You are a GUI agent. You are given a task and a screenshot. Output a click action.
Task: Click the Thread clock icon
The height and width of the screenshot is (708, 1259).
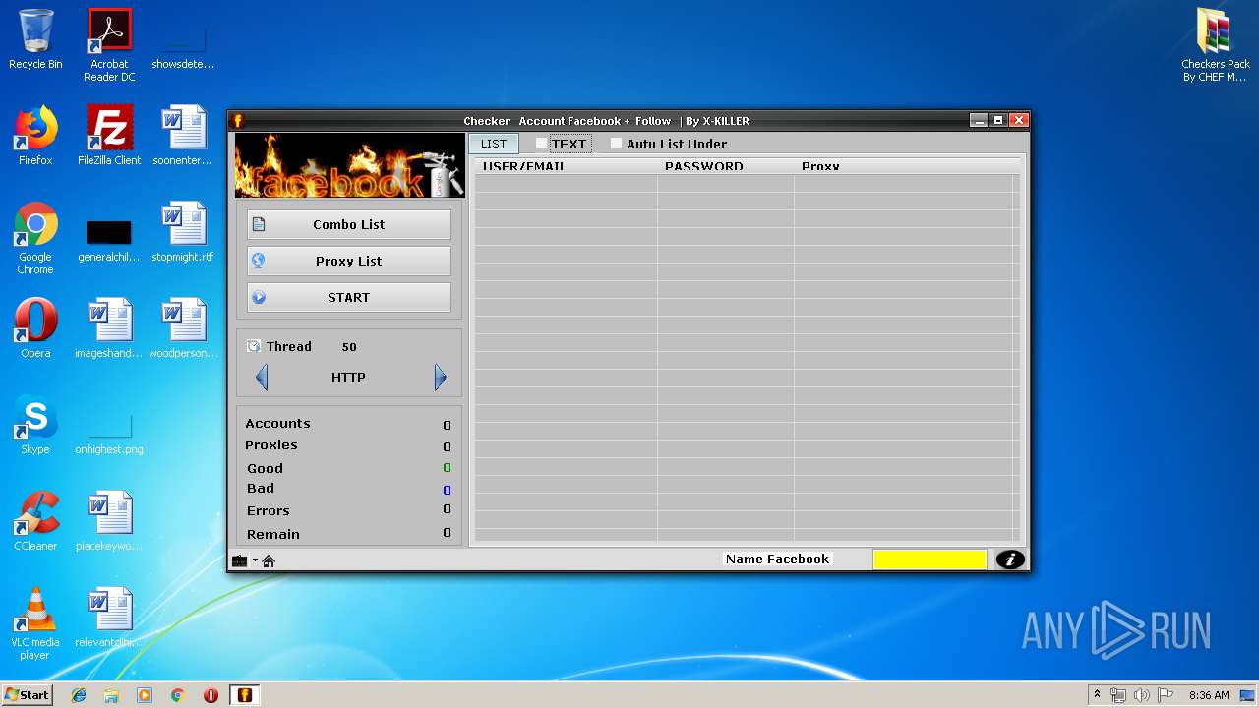click(x=254, y=346)
